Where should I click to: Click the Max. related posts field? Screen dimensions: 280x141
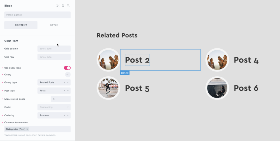click(x=60, y=99)
